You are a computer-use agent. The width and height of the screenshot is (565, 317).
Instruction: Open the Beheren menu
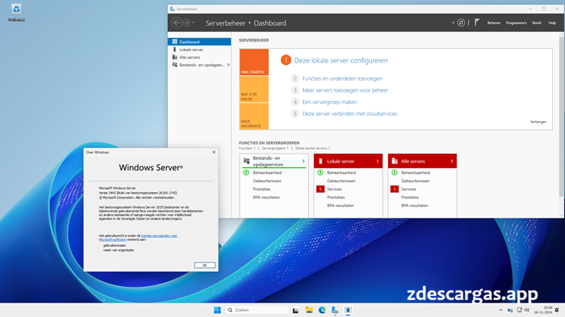click(x=493, y=23)
